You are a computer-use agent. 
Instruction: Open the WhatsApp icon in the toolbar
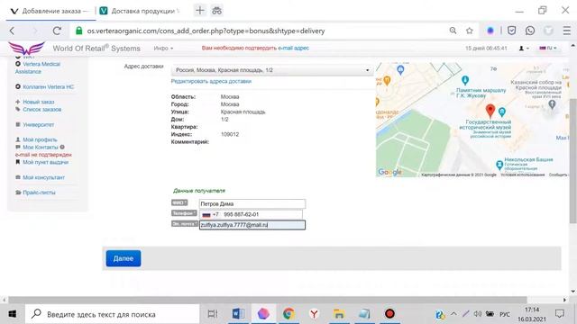pos(530,31)
